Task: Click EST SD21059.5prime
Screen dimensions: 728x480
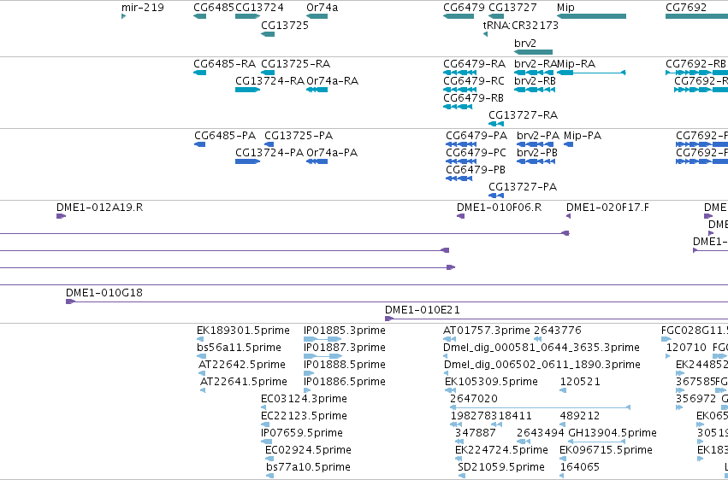Action: [501, 467]
